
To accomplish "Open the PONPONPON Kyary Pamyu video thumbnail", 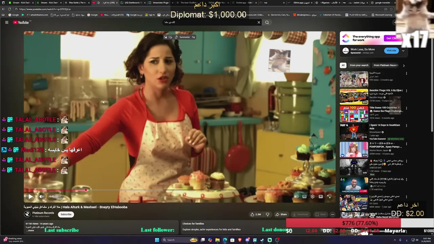I will [x=354, y=149].
